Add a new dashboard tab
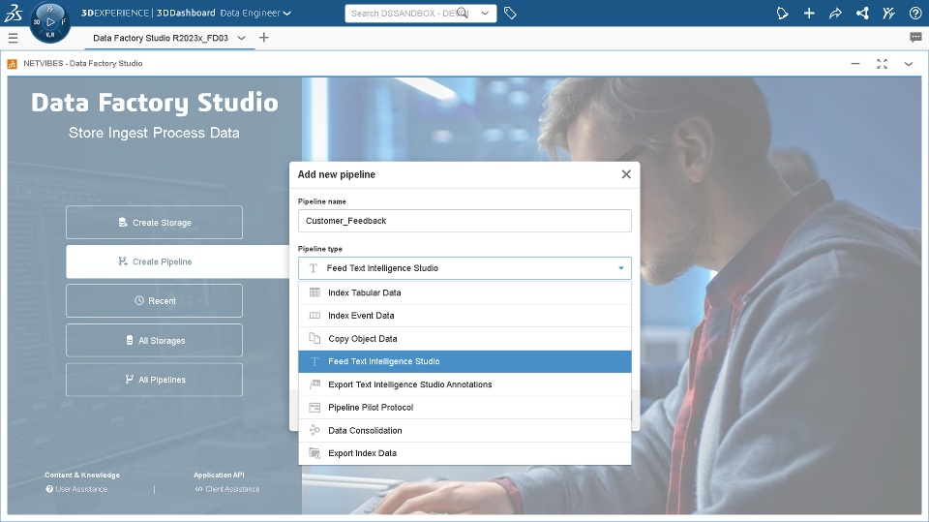929x522 pixels. click(263, 38)
